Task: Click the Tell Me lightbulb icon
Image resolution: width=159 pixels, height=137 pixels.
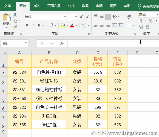Action: coord(140,6)
